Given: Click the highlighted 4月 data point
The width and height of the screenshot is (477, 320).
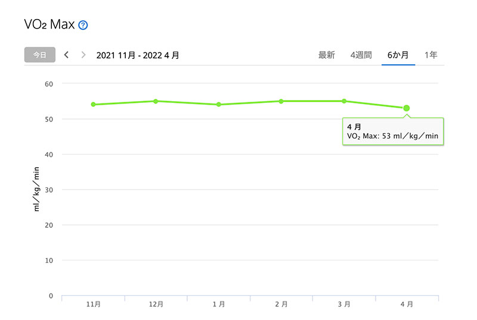Looking at the screenshot, I should [x=407, y=108].
